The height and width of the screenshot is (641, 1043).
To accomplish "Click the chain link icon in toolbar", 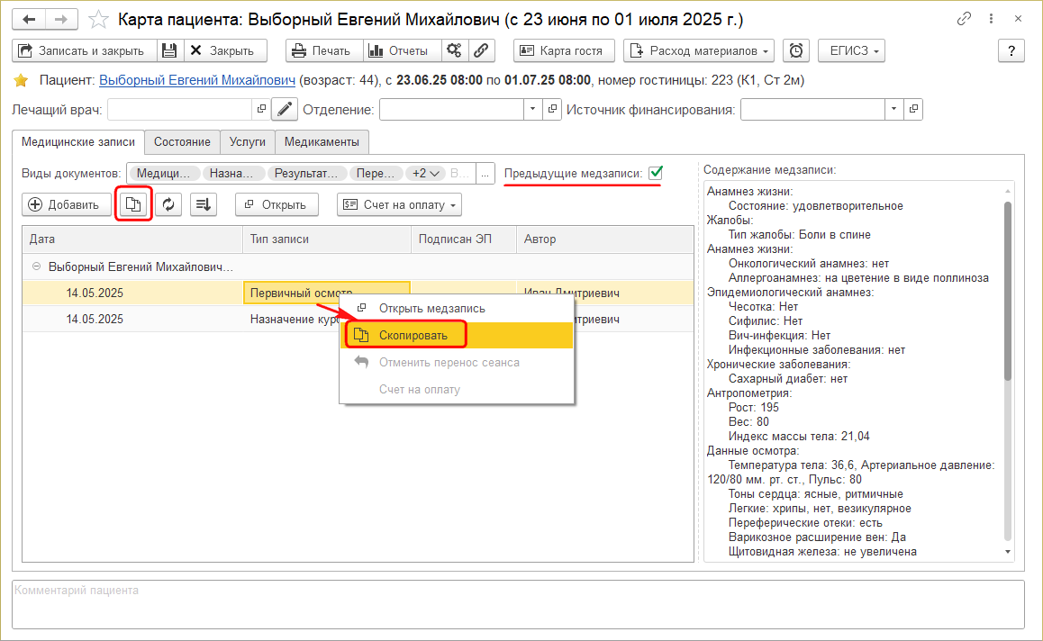I will click(x=481, y=50).
